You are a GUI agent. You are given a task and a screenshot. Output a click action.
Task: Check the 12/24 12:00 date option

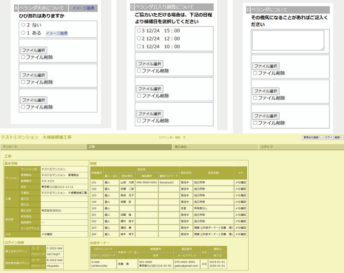[139, 38]
